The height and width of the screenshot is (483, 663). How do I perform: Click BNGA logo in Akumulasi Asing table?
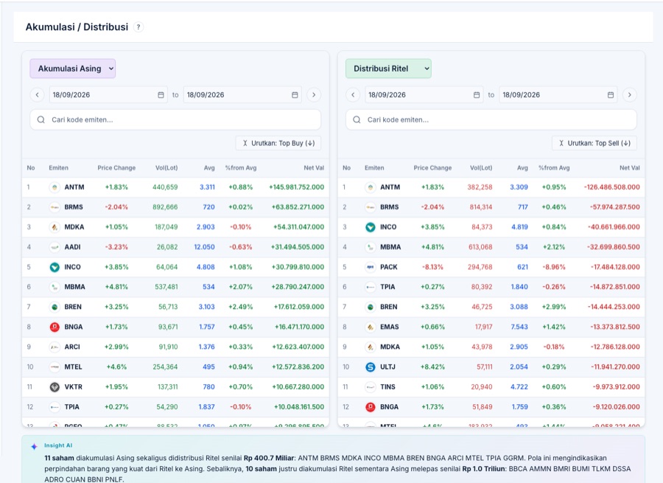pos(55,327)
